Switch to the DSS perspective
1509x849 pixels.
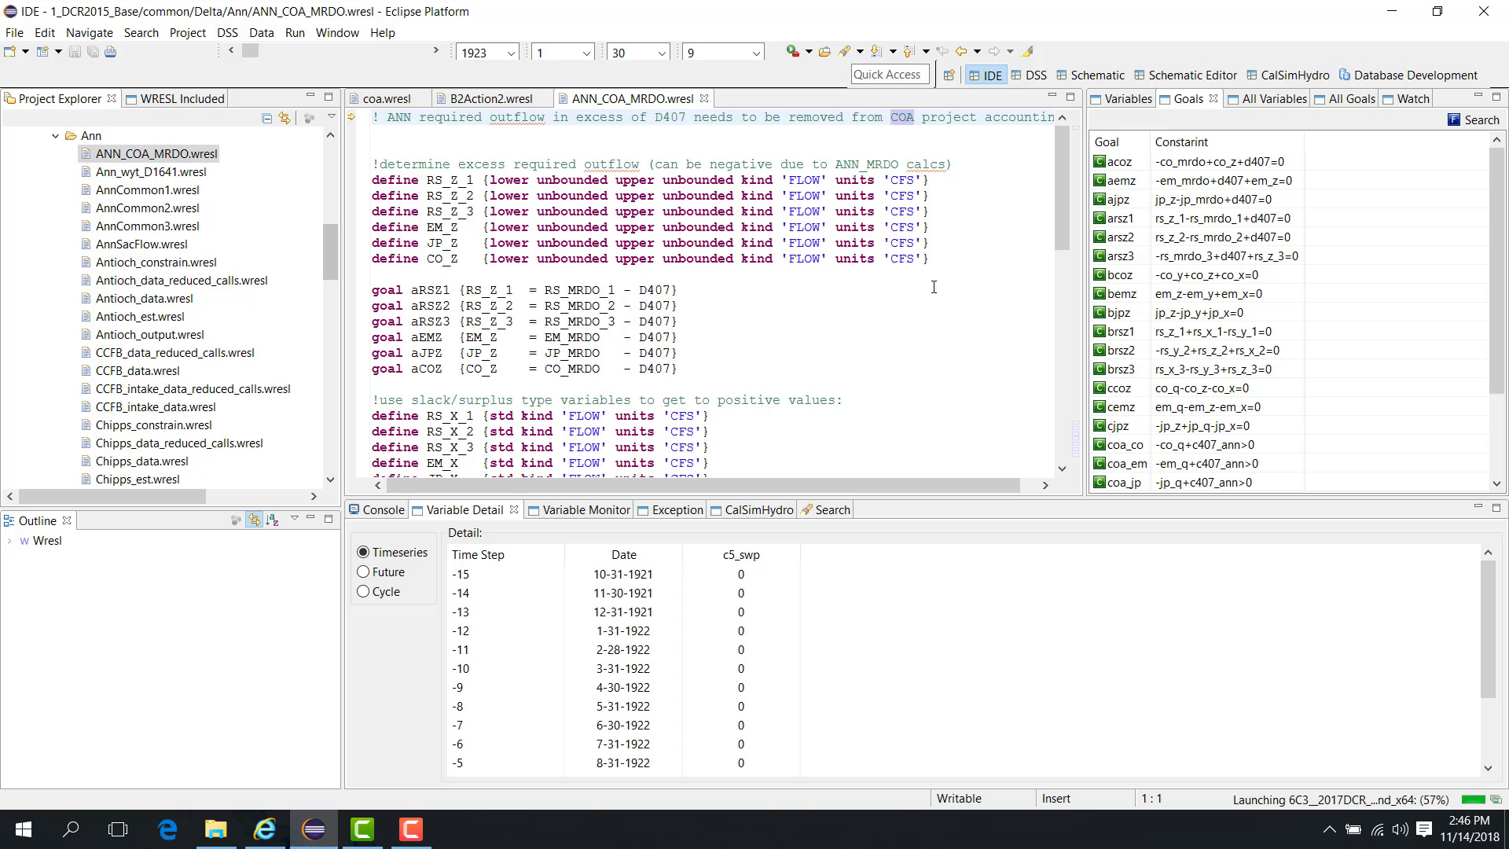1029,75
